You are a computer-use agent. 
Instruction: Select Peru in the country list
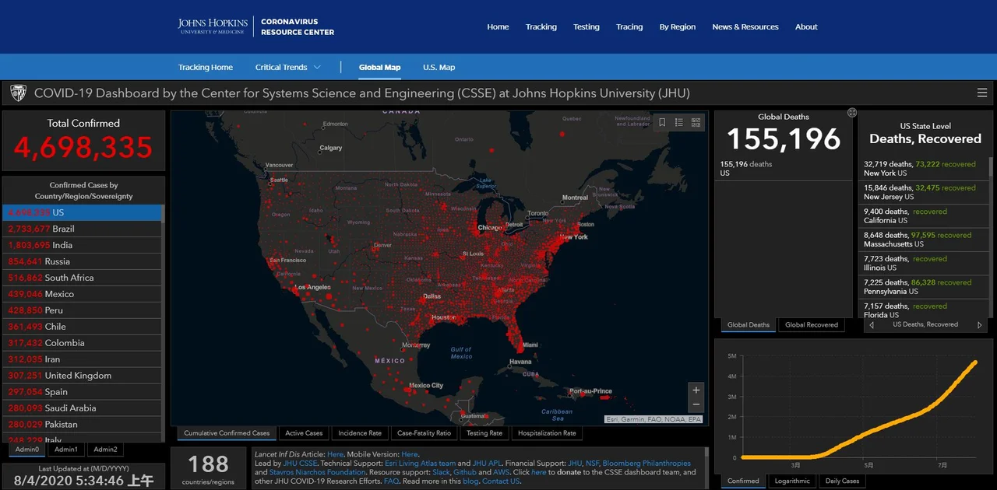pos(83,310)
